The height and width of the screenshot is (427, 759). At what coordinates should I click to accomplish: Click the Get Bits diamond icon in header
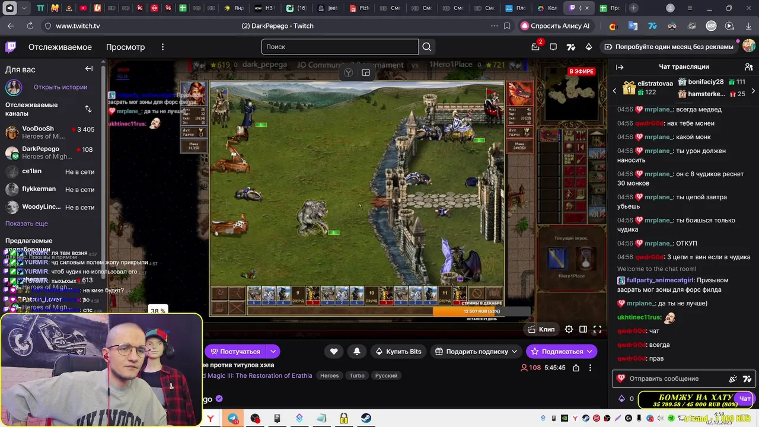click(589, 47)
